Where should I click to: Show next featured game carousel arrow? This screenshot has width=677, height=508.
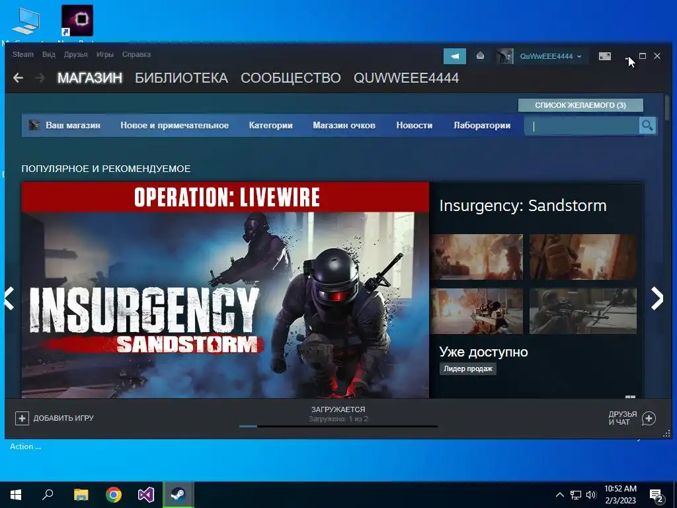[657, 298]
